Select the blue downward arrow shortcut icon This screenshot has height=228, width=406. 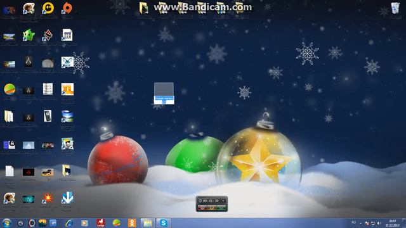(x=67, y=198)
